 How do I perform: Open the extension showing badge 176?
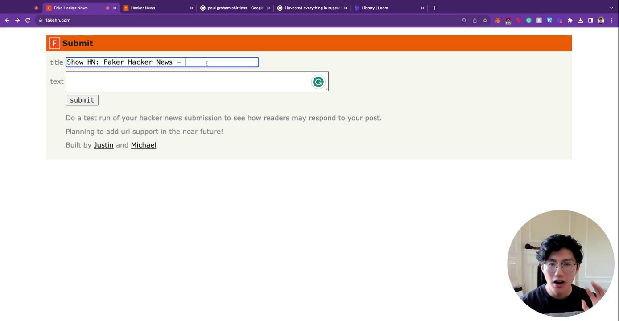point(508,21)
